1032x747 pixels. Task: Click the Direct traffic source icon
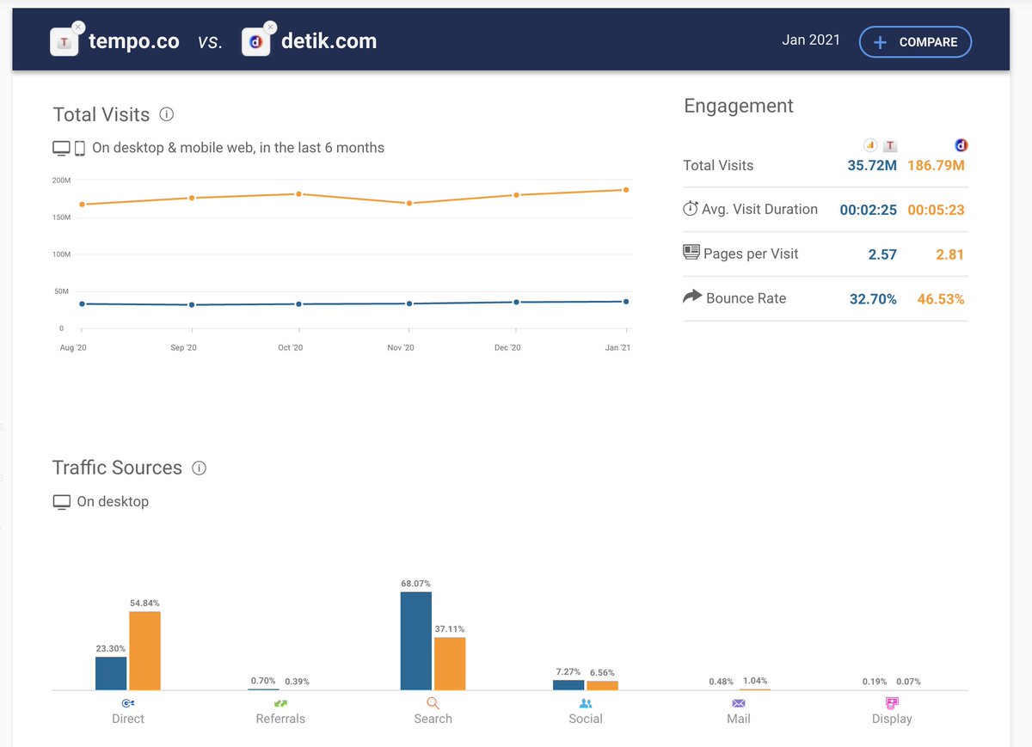pyautogui.click(x=128, y=702)
